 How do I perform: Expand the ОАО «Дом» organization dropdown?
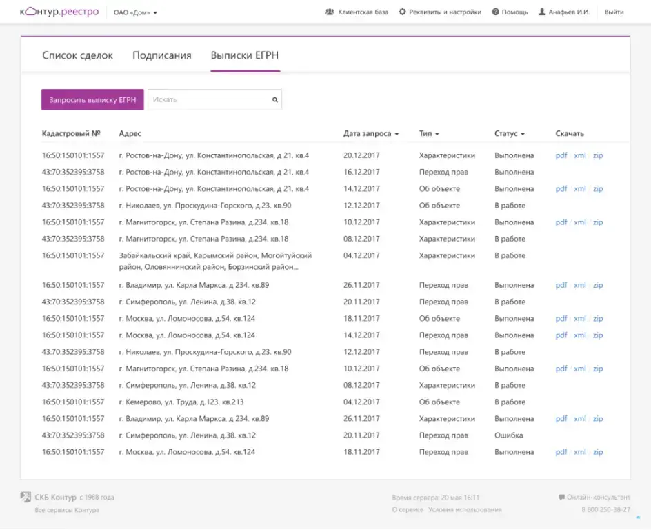pos(135,12)
